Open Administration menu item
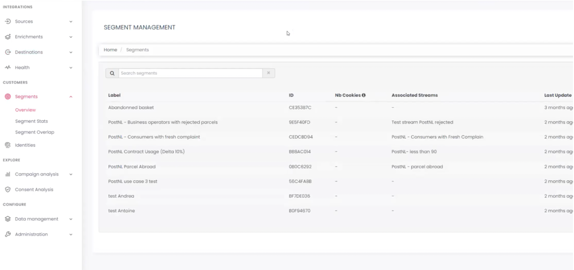The height and width of the screenshot is (270, 574). pyautogui.click(x=31, y=234)
